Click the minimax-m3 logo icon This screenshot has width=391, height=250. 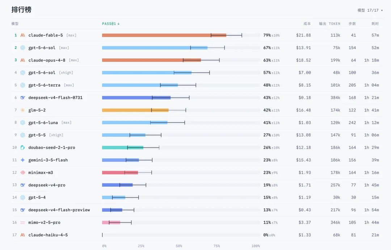point(23,172)
